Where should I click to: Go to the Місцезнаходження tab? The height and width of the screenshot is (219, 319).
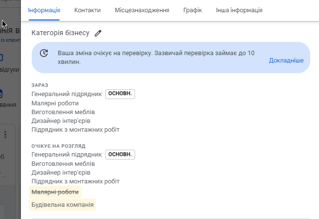coord(142,10)
